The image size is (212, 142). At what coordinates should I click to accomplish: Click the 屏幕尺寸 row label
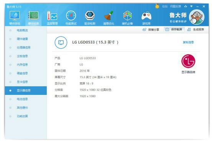pos(60,77)
